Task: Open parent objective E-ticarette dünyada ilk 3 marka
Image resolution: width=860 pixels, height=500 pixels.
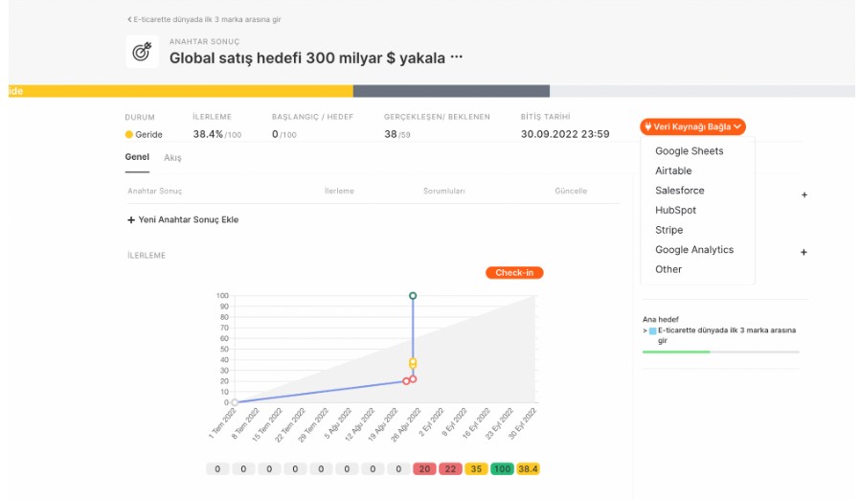Action: 727,335
